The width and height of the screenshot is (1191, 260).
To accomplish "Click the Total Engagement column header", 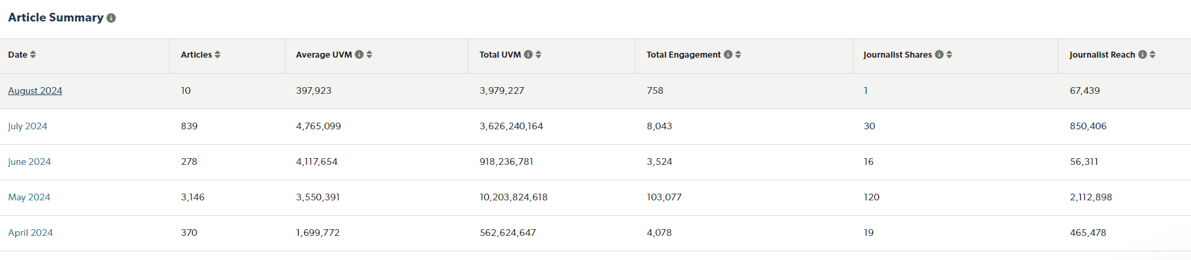I will (683, 54).
